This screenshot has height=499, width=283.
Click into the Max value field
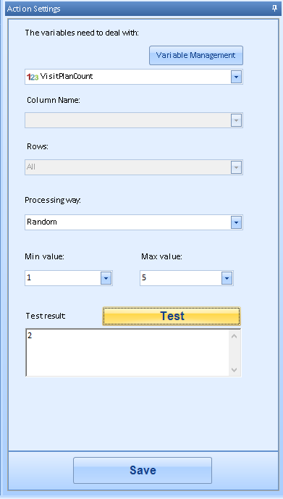point(187,278)
